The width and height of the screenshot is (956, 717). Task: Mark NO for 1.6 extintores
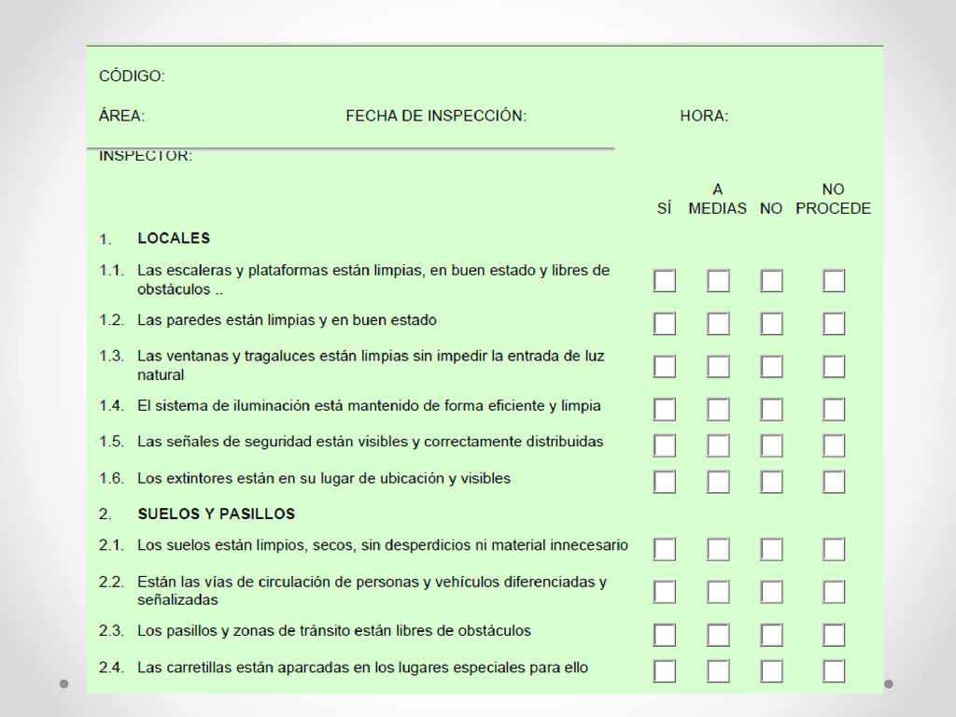(772, 483)
